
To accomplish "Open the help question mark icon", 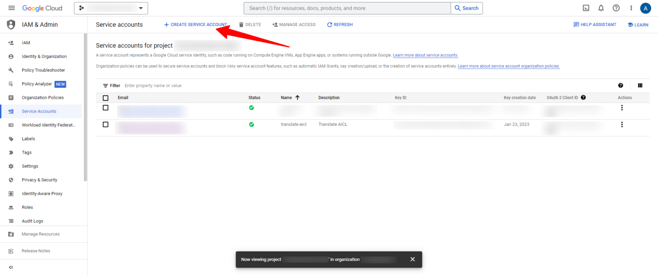I will [616, 8].
